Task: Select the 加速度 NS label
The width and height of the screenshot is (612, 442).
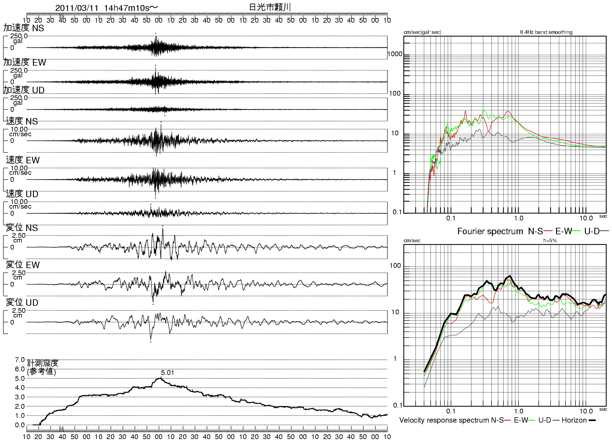Action: click(24, 28)
